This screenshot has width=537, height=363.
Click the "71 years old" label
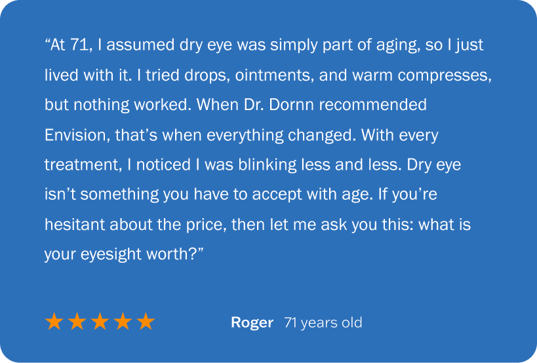tap(323, 322)
